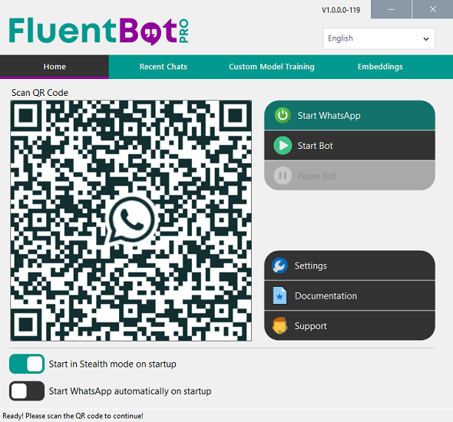Click the FluentBot PRO logo
The height and width of the screenshot is (422, 453).
click(99, 31)
